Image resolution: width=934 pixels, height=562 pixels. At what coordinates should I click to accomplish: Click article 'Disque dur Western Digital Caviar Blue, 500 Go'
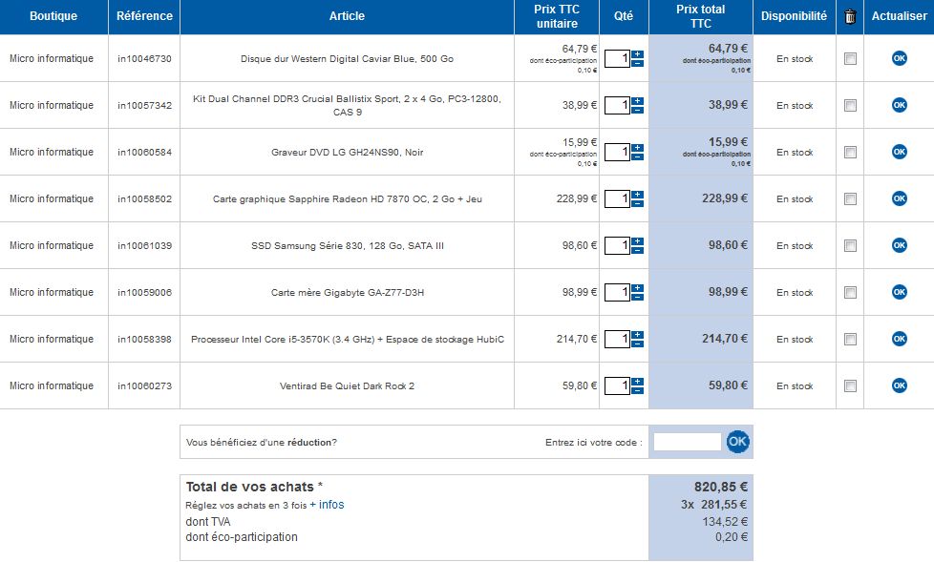click(x=348, y=58)
